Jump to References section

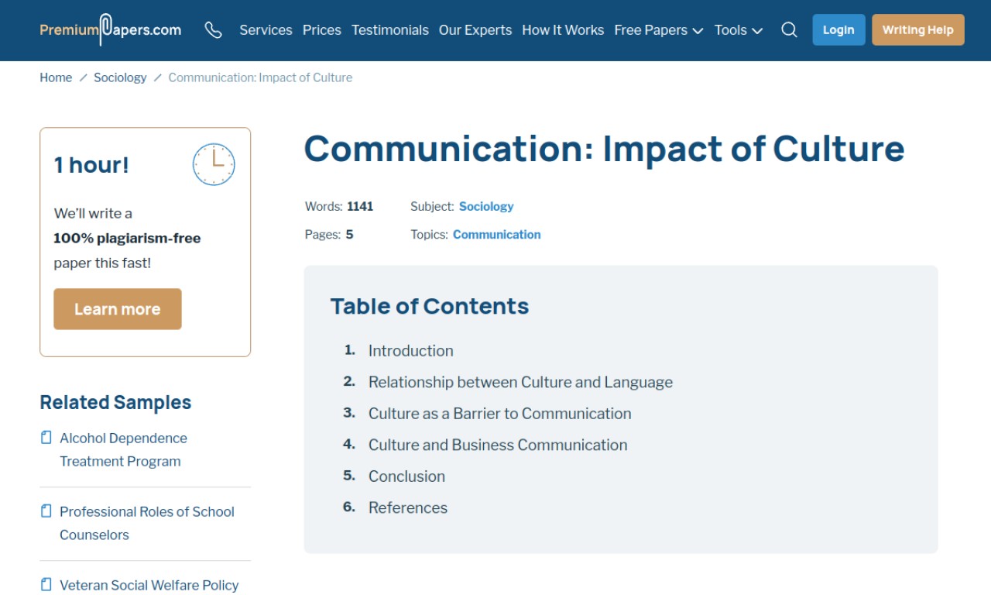[408, 508]
